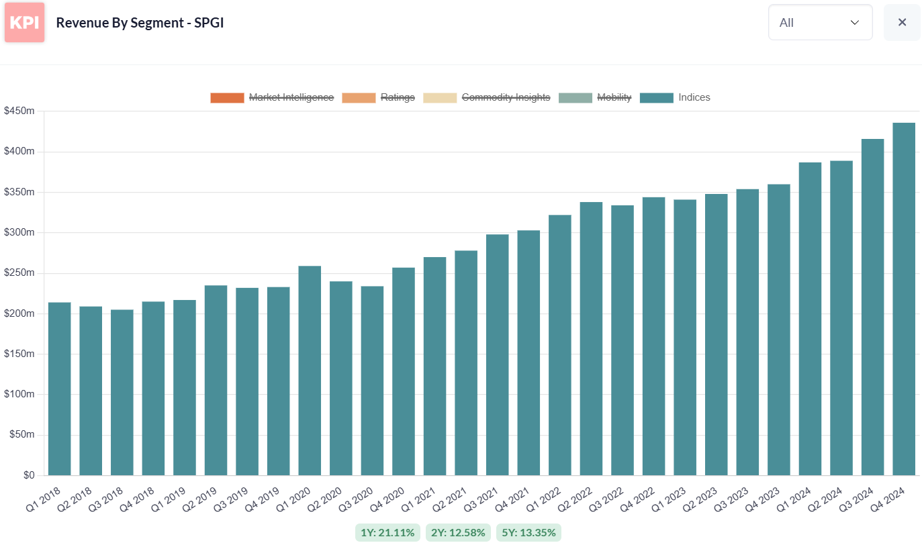The image size is (922, 545).
Task: Click Mobility gray-green swatch
Action: click(x=575, y=97)
